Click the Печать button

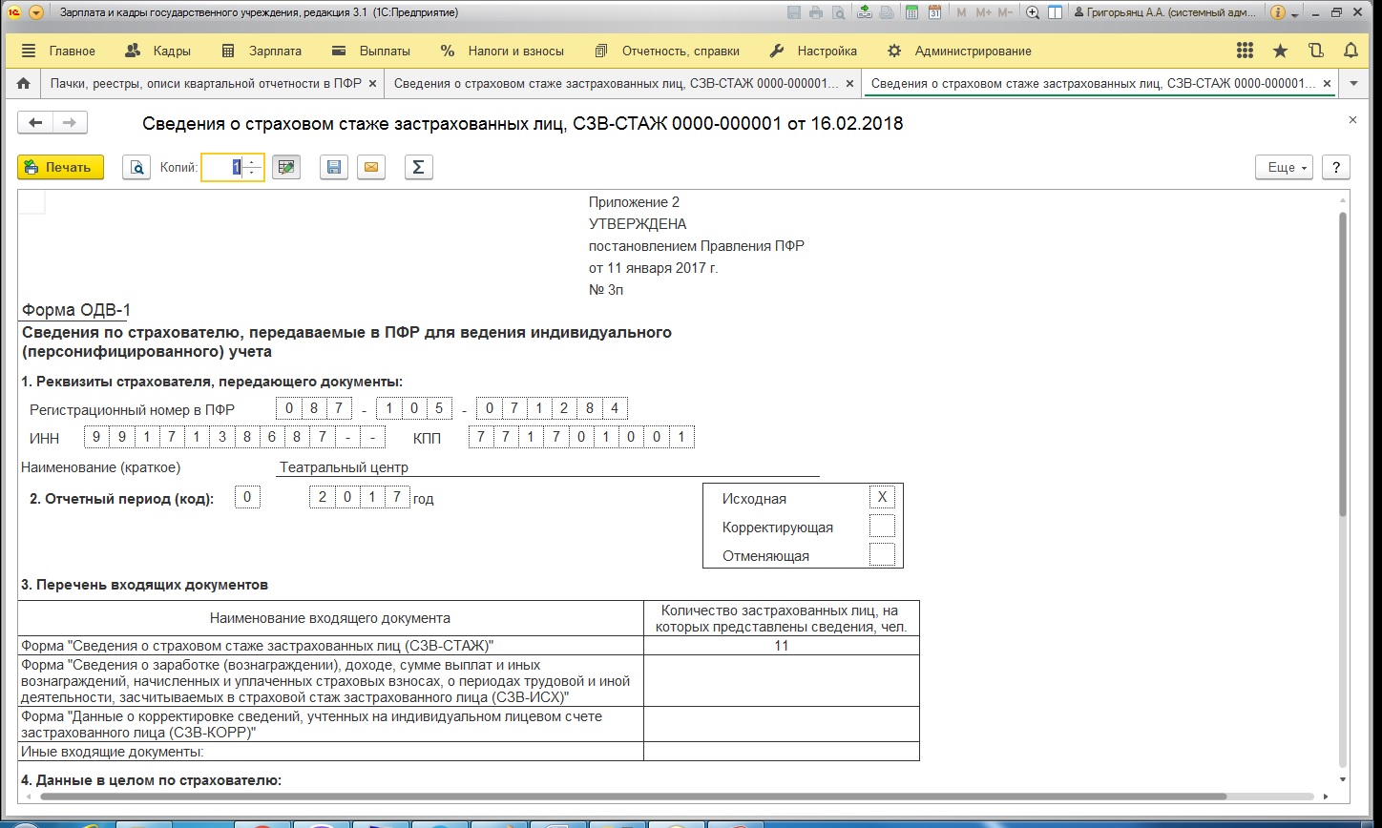pyautogui.click(x=60, y=168)
